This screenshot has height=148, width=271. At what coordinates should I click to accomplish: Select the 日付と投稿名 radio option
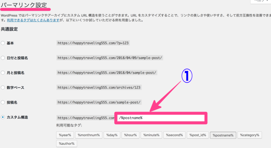(3, 58)
